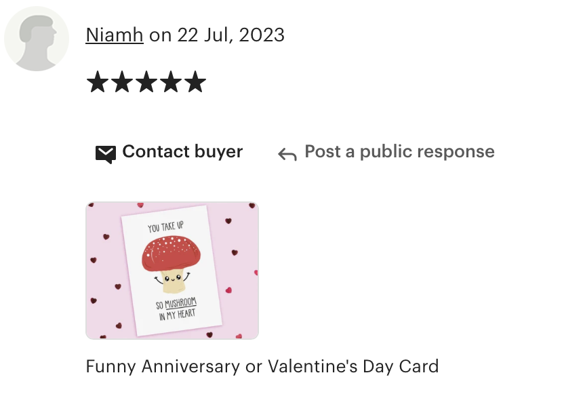Click the second rating star
Screen dimensions: 583x411
pyautogui.click(x=122, y=82)
